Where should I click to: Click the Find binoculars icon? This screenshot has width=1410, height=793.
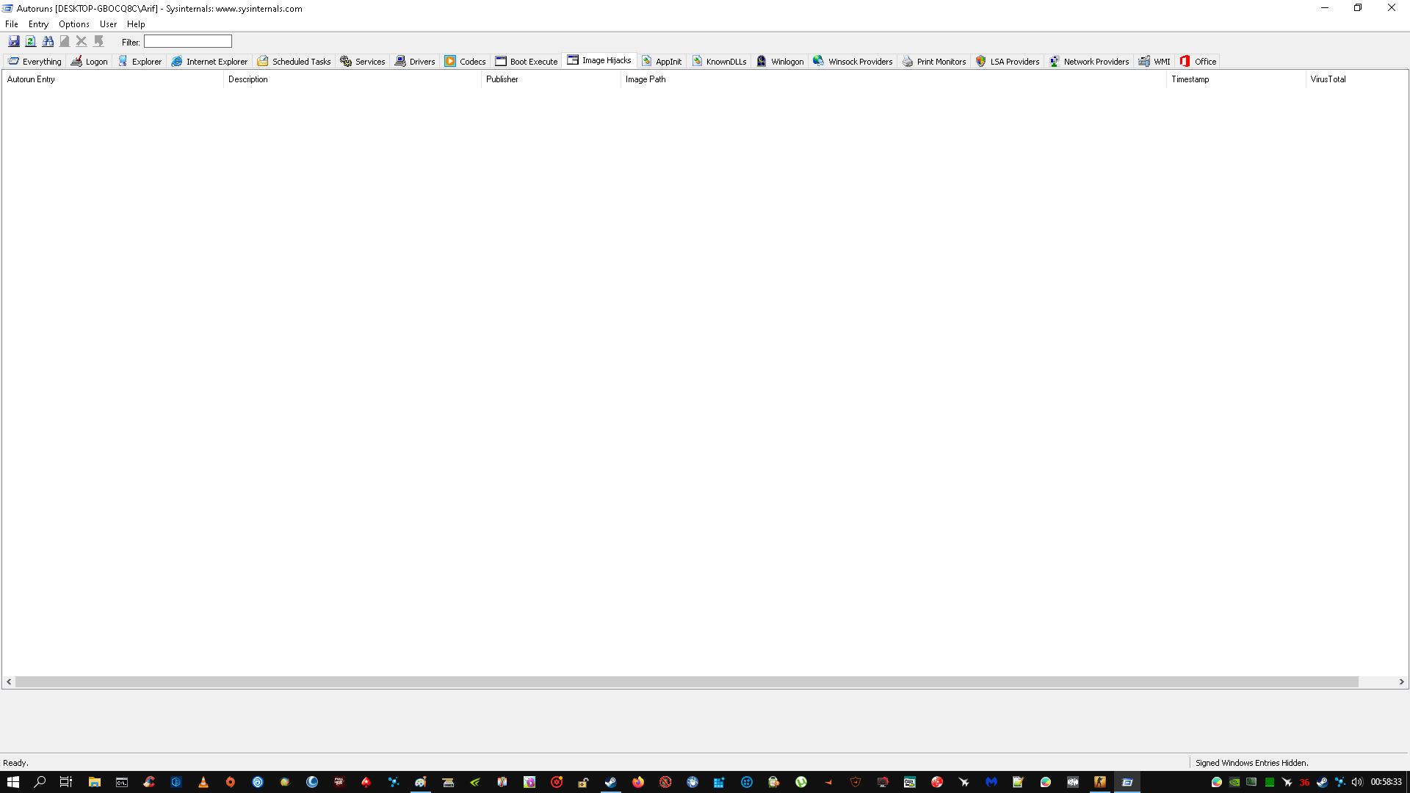click(48, 42)
